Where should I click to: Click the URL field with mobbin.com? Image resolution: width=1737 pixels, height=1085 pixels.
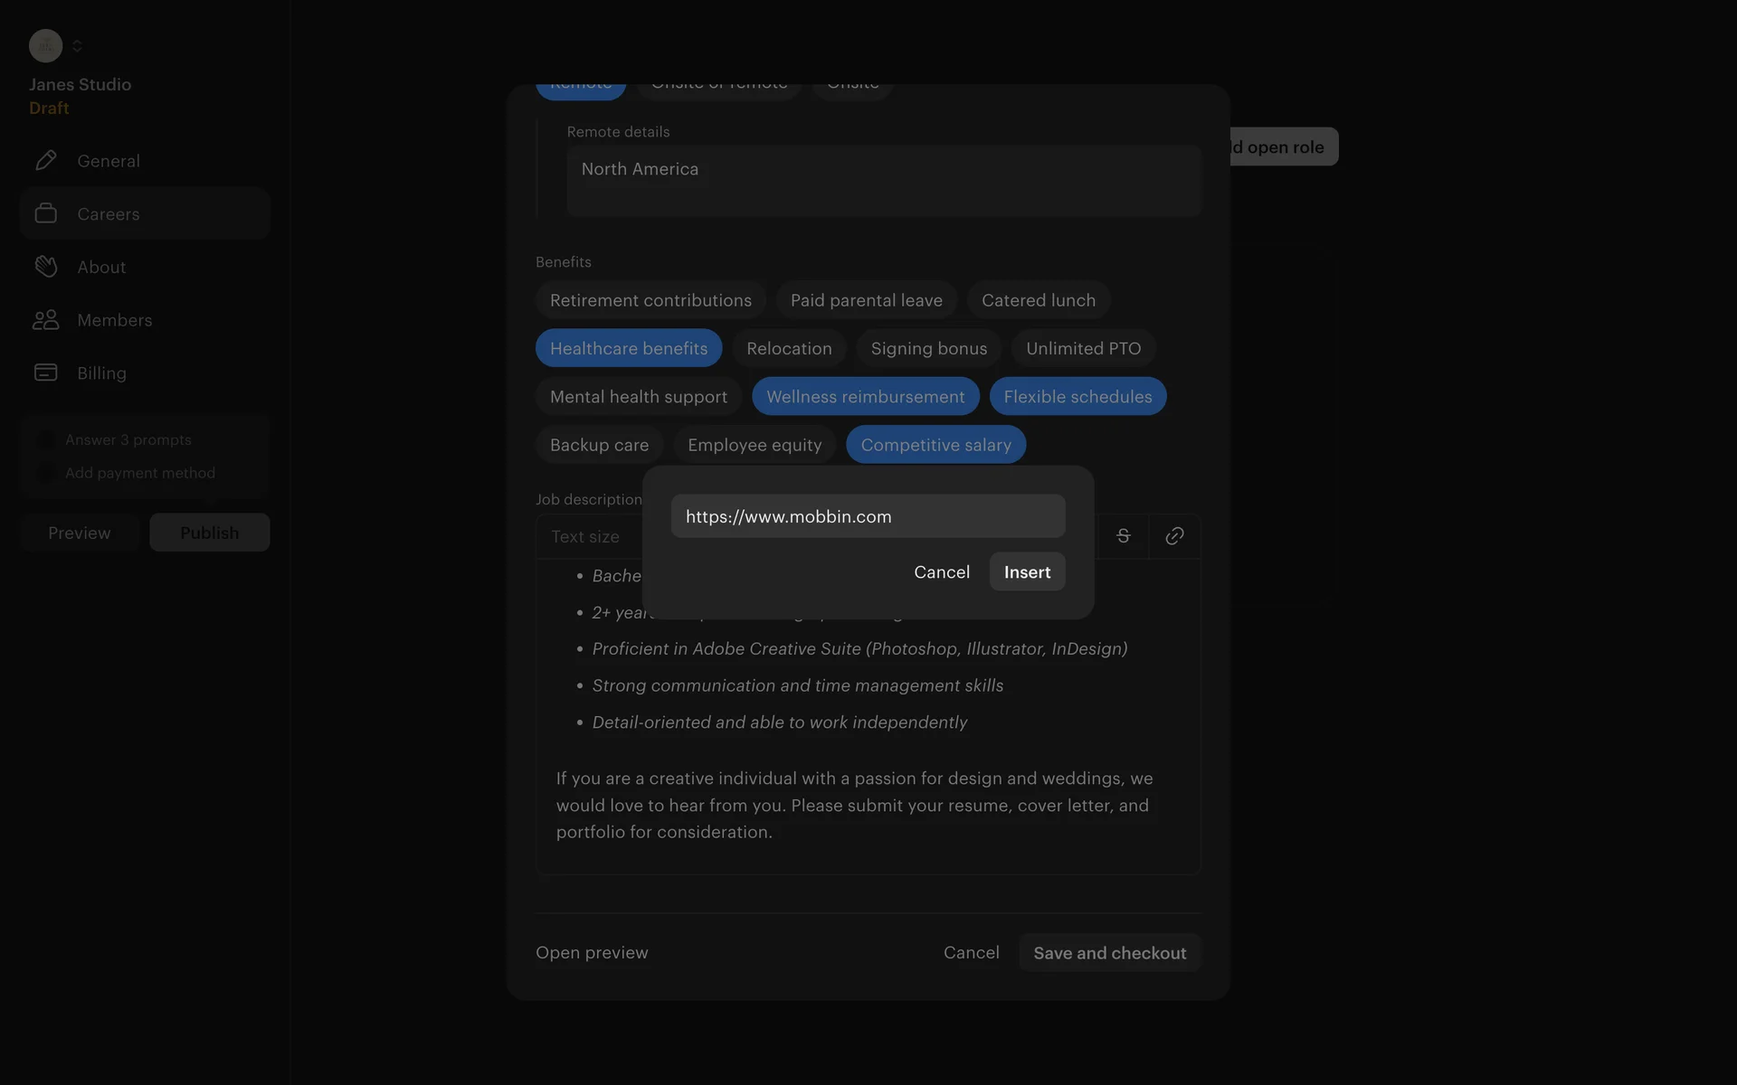(x=867, y=516)
